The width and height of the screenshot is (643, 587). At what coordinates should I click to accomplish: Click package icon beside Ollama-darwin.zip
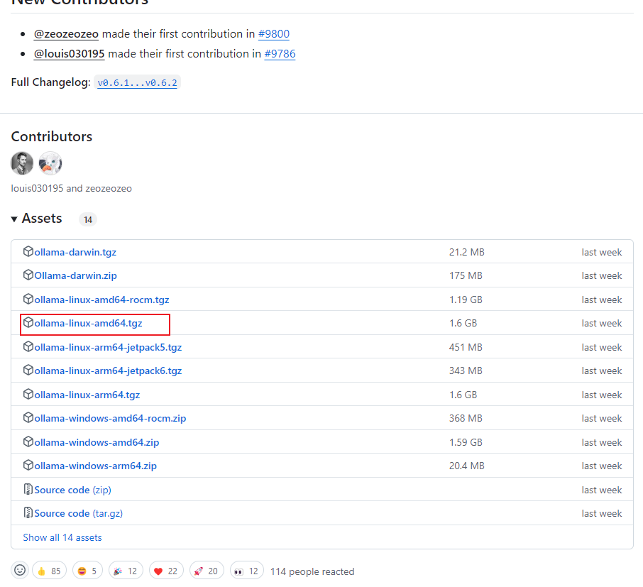click(x=28, y=275)
